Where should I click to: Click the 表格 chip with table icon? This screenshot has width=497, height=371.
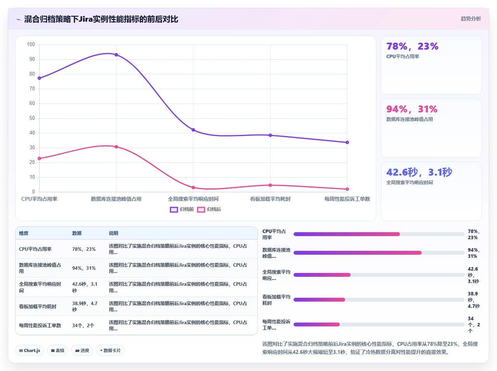[57, 350]
